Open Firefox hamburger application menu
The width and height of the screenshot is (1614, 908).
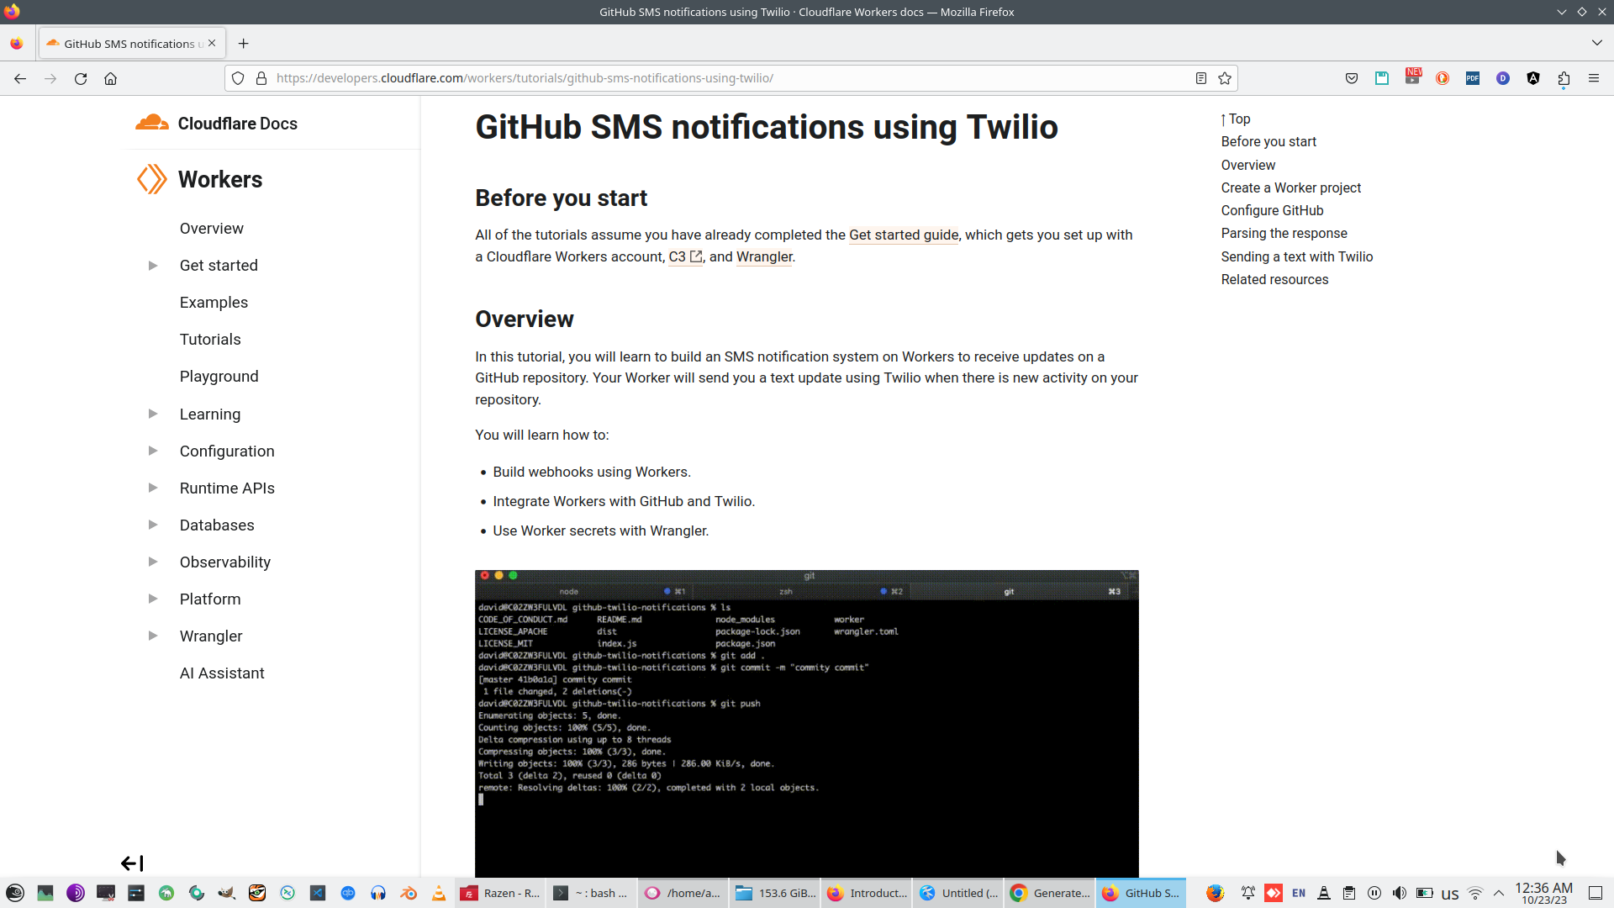(1594, 78)
